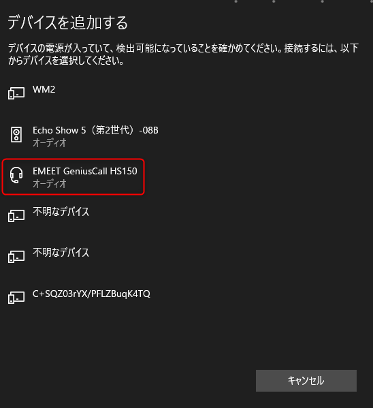This screenshot has width=373, height=408.
Task: Click the WM2 device icon
Action: click(16, 93)
